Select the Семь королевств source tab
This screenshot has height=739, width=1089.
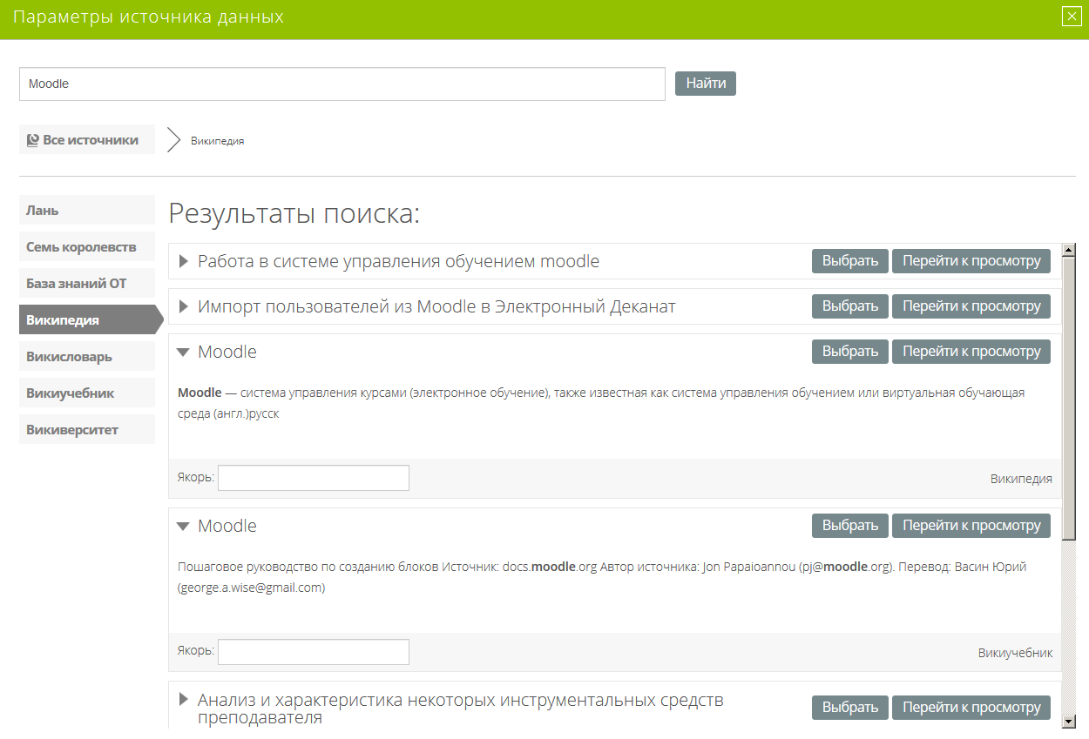tap(86, 247)
